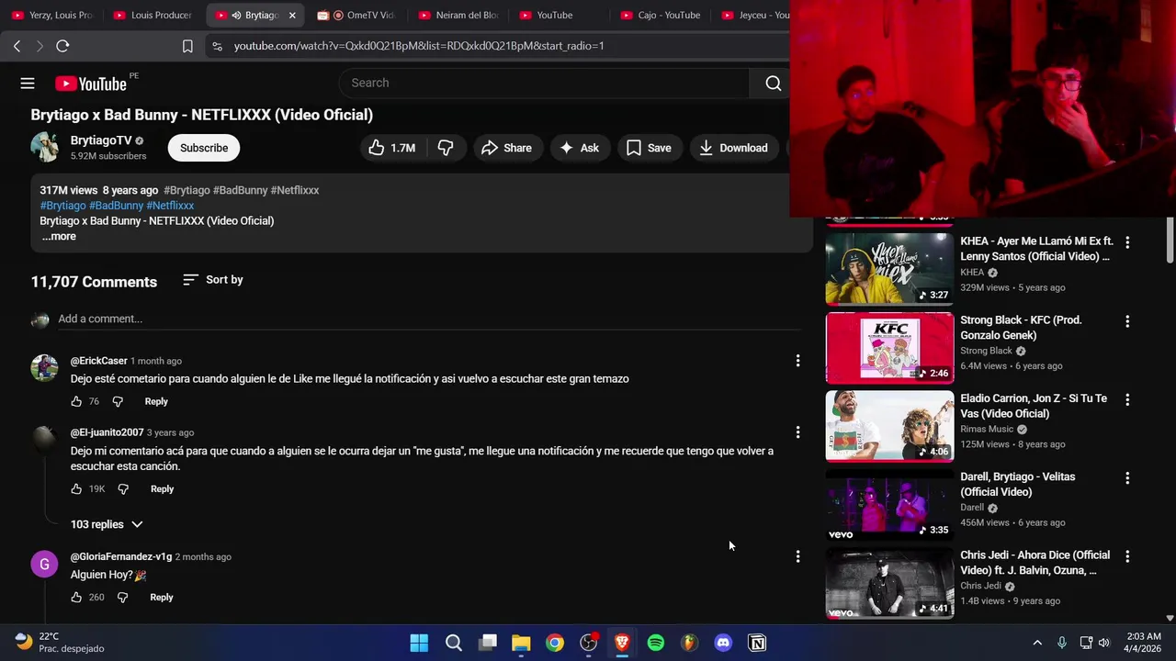1176x661 pixels.
Task: Like @ErickCaser's comment
Action: click(76, 401)
